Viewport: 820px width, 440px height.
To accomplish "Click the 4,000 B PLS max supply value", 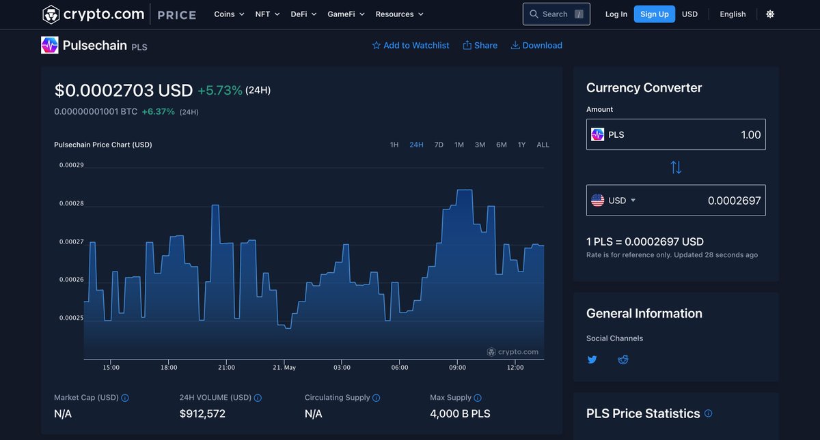I will [x=460, y=413].
